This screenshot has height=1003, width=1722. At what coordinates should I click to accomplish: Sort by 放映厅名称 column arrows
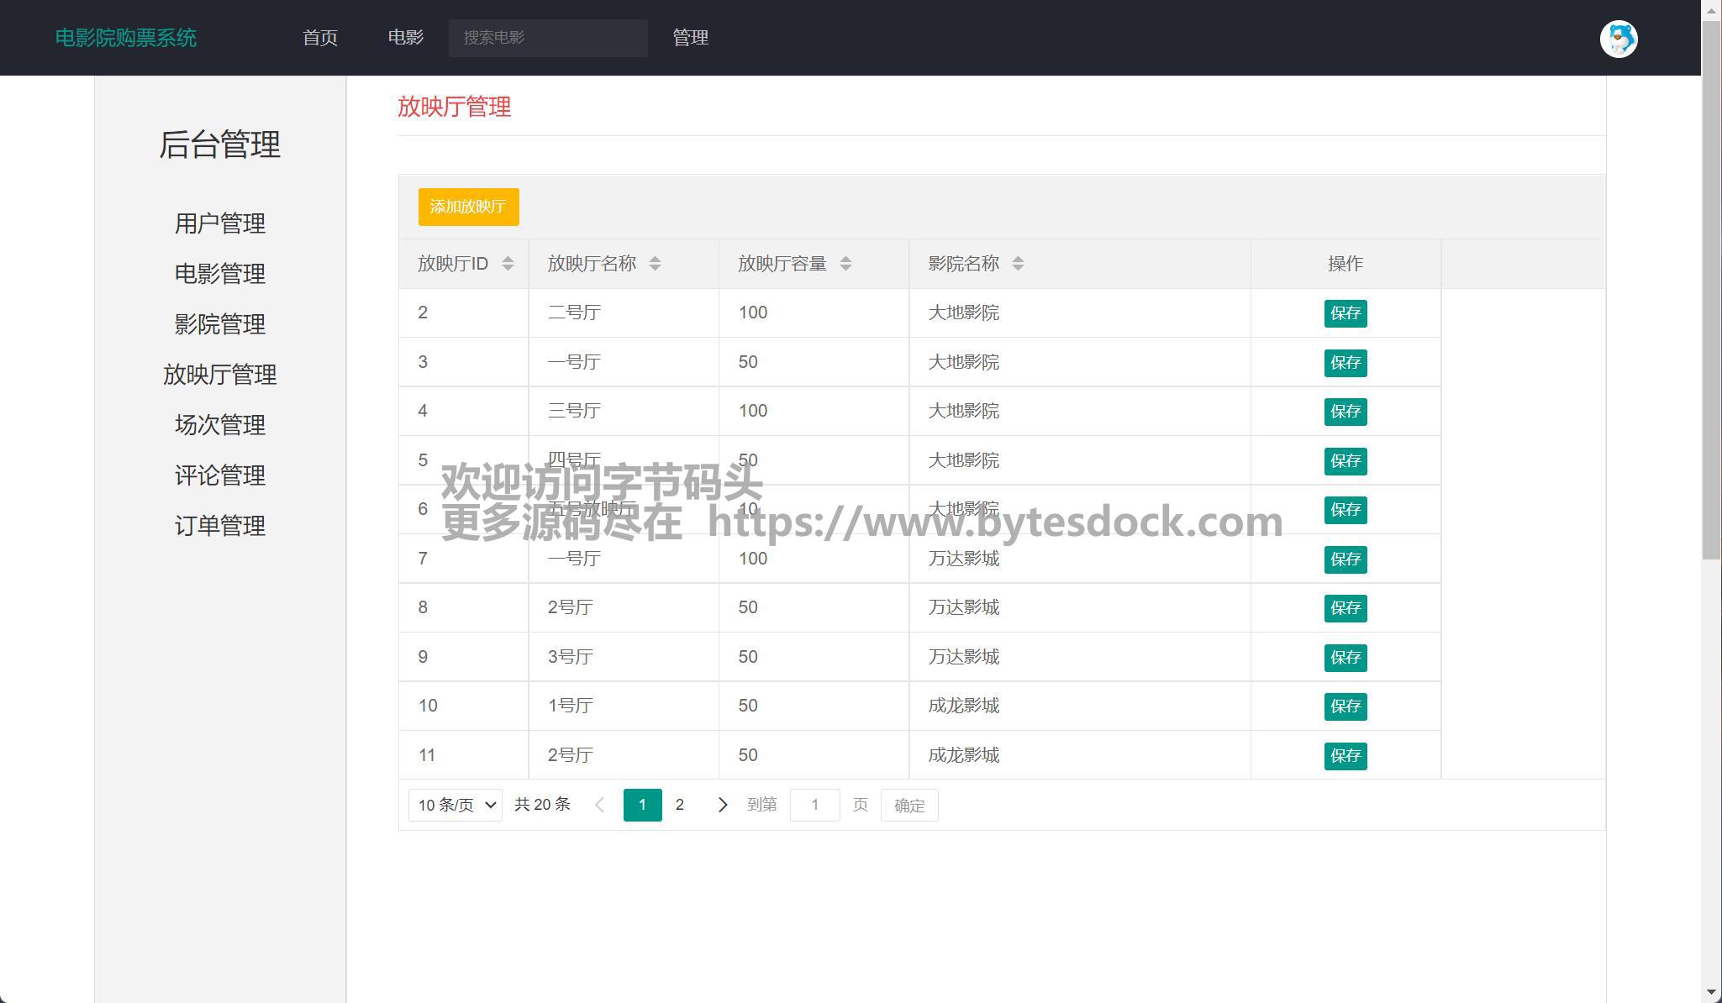pos(655,264)
